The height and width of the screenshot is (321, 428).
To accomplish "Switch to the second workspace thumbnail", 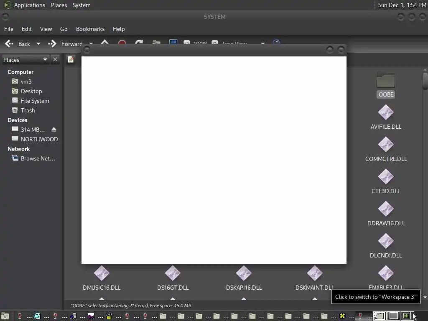I will pos(393,316).
